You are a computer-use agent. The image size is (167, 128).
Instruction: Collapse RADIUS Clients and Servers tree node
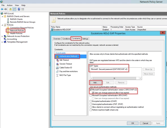point(2,16)
